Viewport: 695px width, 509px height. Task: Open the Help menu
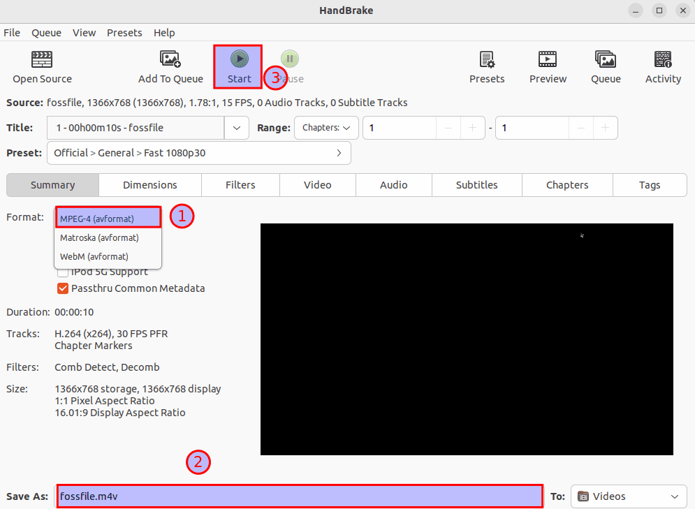pyautogui.click(x=164, y=33)
